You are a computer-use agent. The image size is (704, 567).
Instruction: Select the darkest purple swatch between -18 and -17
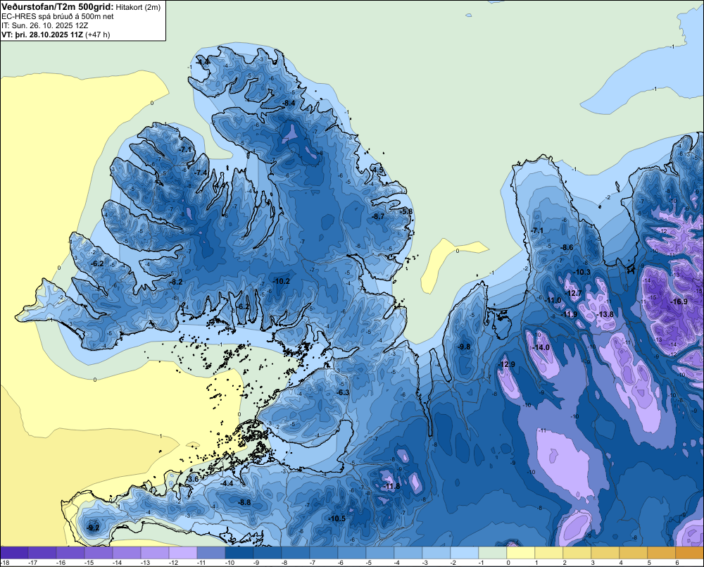(14, 553)
